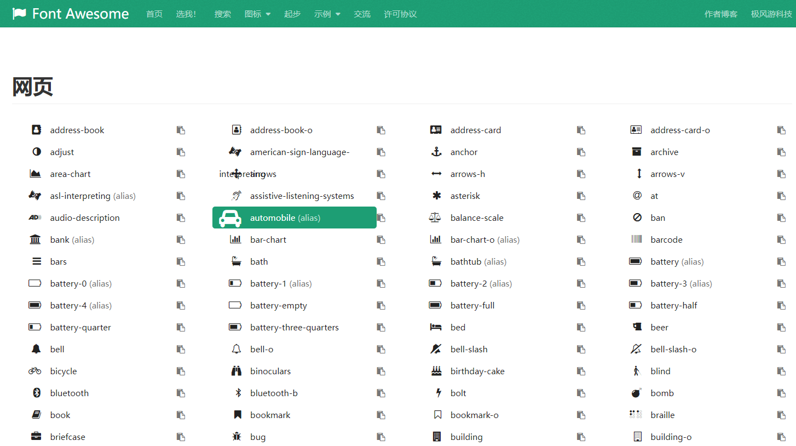Viewport: 796px width, 446px height.
Task: Select the balance-scale icon
Action: [435, 218]
